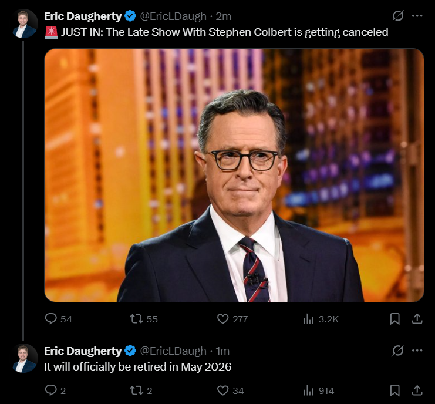
Task: Open the first tweet's profile avatar
Action: coord(25,24)
